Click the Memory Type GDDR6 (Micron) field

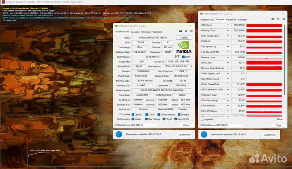144,81
